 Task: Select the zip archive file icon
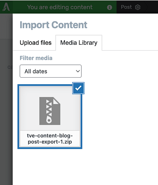pyautogui.click(x=50, y=111)
